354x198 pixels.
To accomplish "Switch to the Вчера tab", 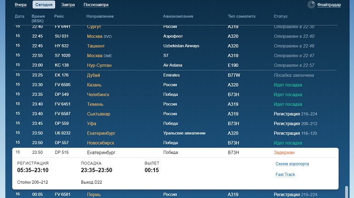I will (x=21, y=5).
